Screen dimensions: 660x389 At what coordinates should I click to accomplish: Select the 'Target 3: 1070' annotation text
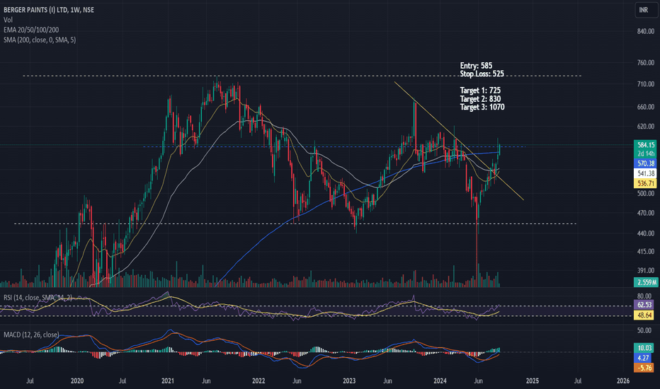[x=482, y=108]
